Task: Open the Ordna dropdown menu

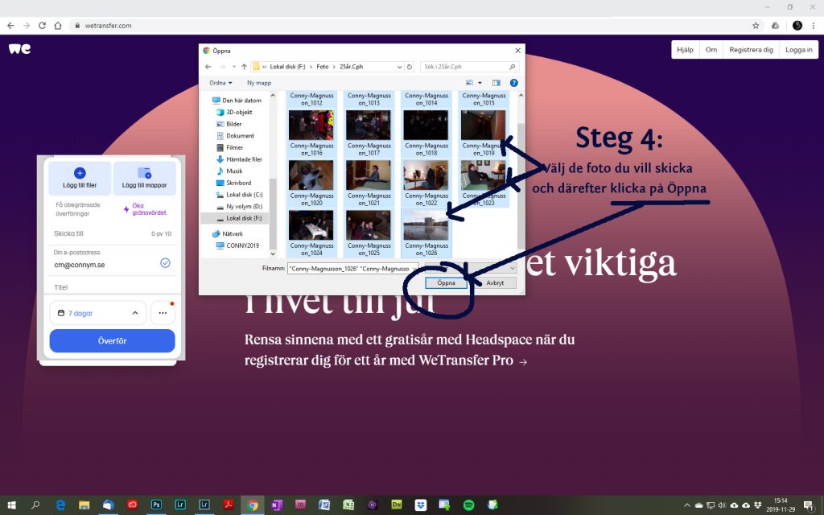Action: click(220, 82)
